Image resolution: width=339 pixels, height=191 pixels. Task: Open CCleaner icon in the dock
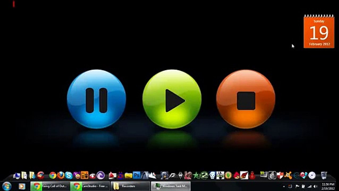point(41,175)
